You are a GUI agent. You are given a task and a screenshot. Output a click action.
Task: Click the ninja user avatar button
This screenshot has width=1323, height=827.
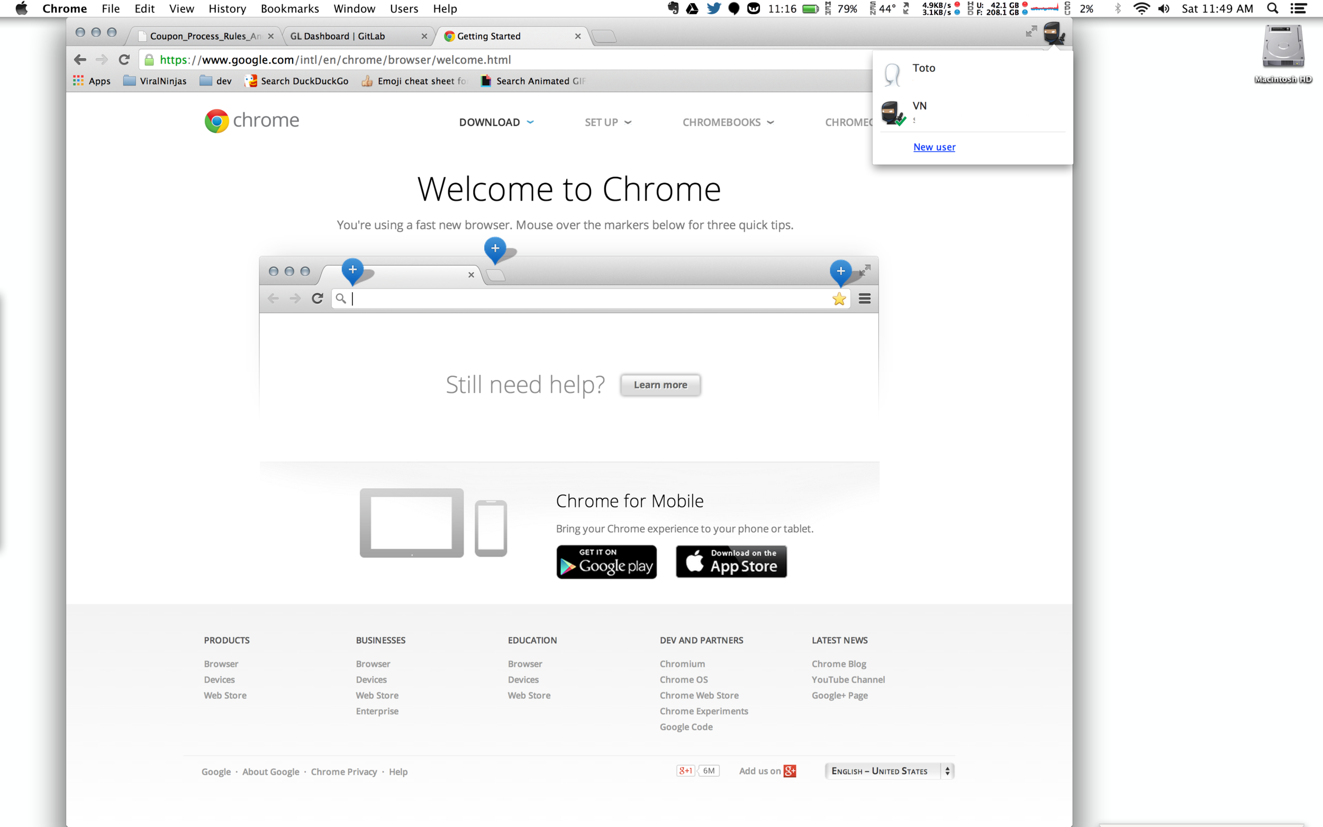coord(1053,33)
